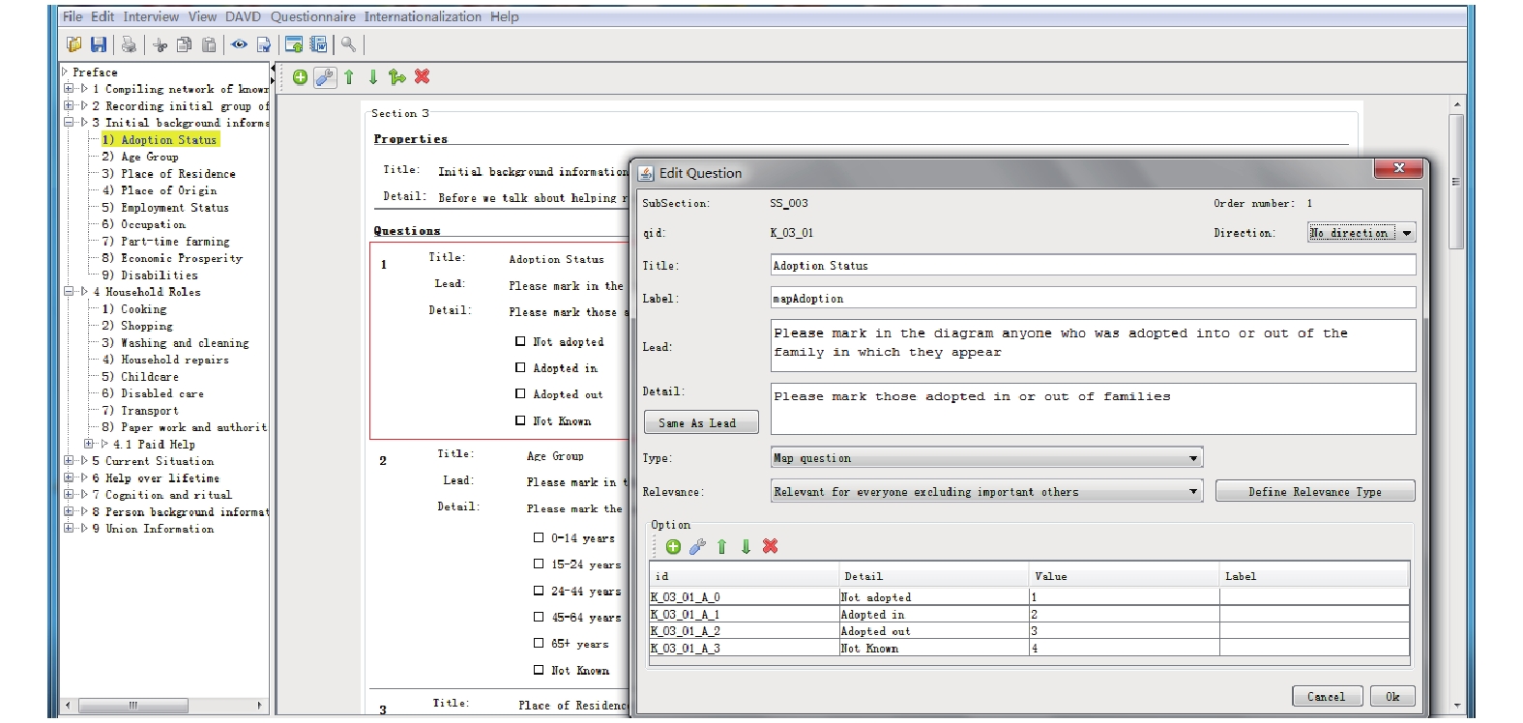
Task: Click the Title field containing 'Adoption Status'
Action: point(1093,265)
